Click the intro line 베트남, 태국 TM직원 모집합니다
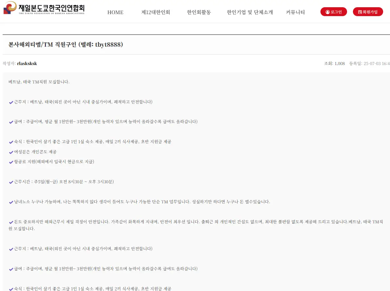 point(39,82)
